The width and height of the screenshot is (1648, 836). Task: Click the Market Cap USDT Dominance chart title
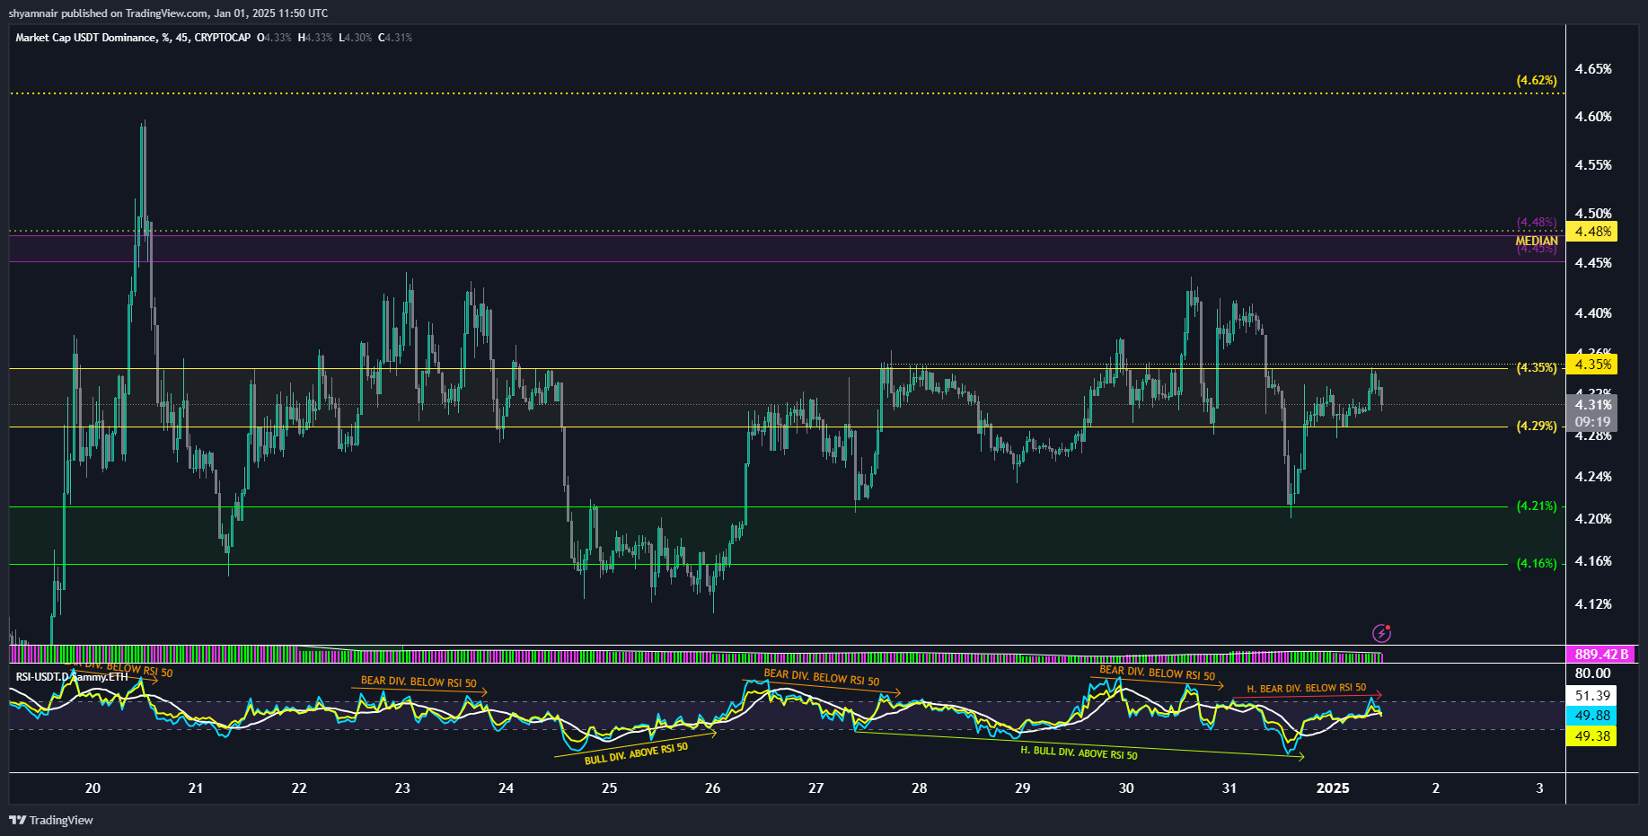coord(133,38)
